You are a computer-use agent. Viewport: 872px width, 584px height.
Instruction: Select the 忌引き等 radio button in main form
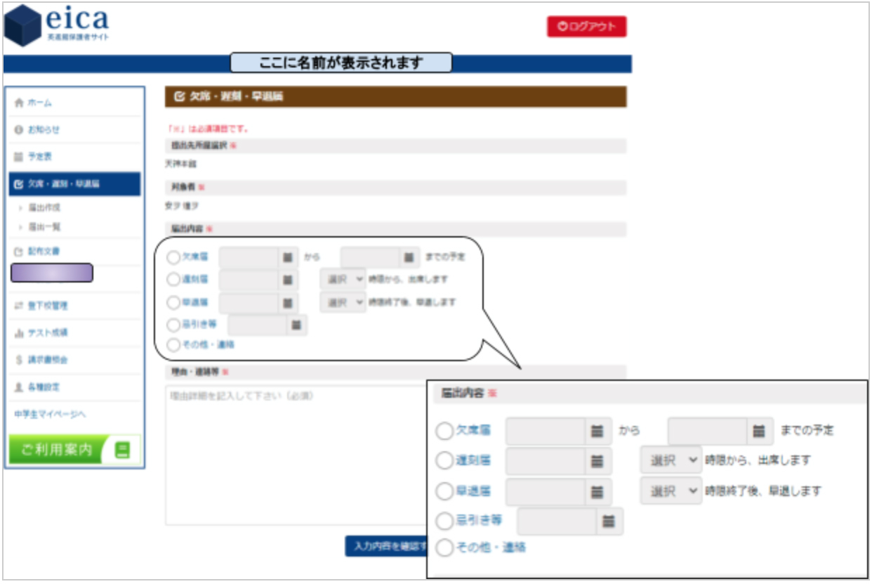click(x=173, y=325)
